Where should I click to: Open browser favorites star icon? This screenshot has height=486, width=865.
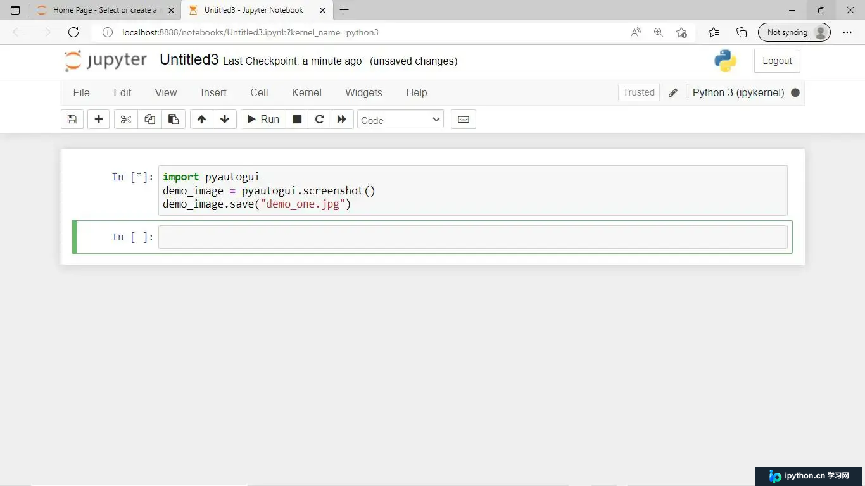[x=714, y=32]
